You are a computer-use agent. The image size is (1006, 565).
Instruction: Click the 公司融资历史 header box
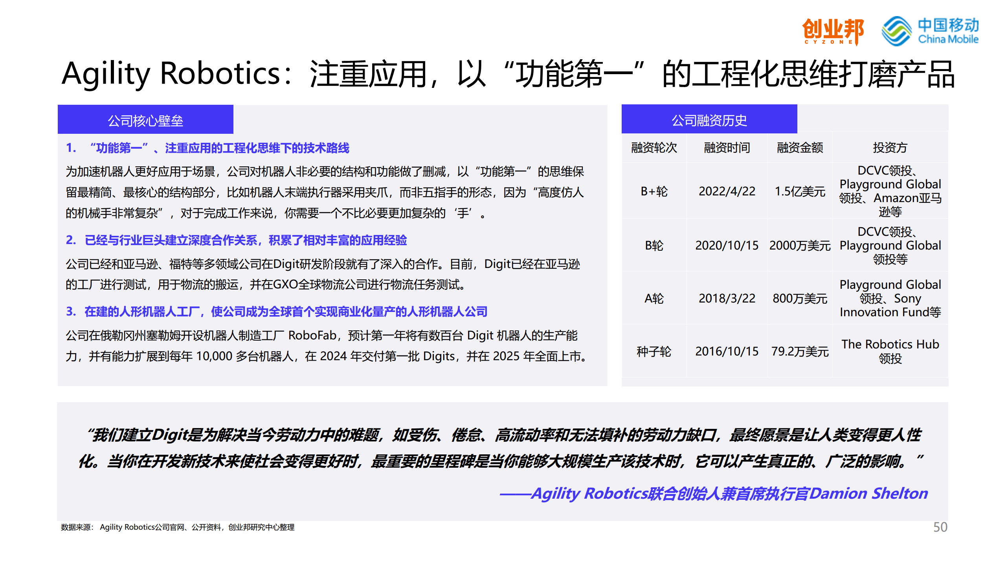coord(709,119)
